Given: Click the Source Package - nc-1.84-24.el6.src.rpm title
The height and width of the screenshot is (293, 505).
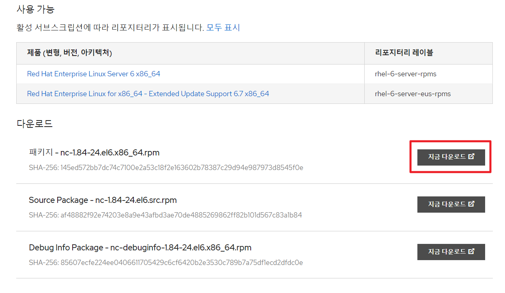Looking at the screenshot, I should (x=103, y=200).
